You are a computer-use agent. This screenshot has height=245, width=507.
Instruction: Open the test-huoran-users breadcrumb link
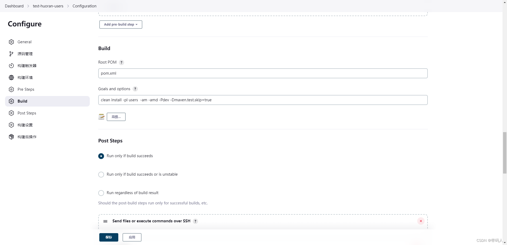(x=48, y=6)
